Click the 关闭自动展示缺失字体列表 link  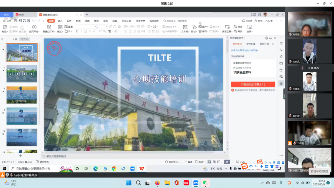pyautogui.click(x=244, y=50)
